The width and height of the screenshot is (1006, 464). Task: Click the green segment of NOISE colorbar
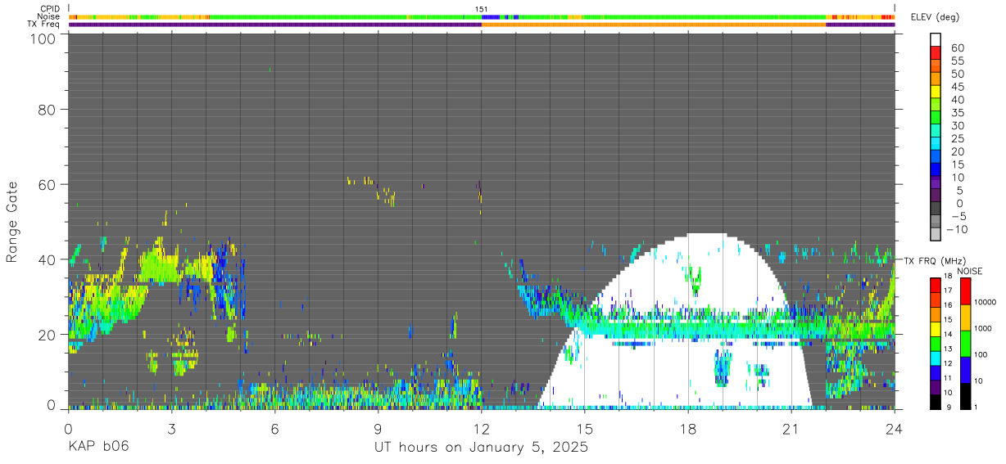click(966, 344)
